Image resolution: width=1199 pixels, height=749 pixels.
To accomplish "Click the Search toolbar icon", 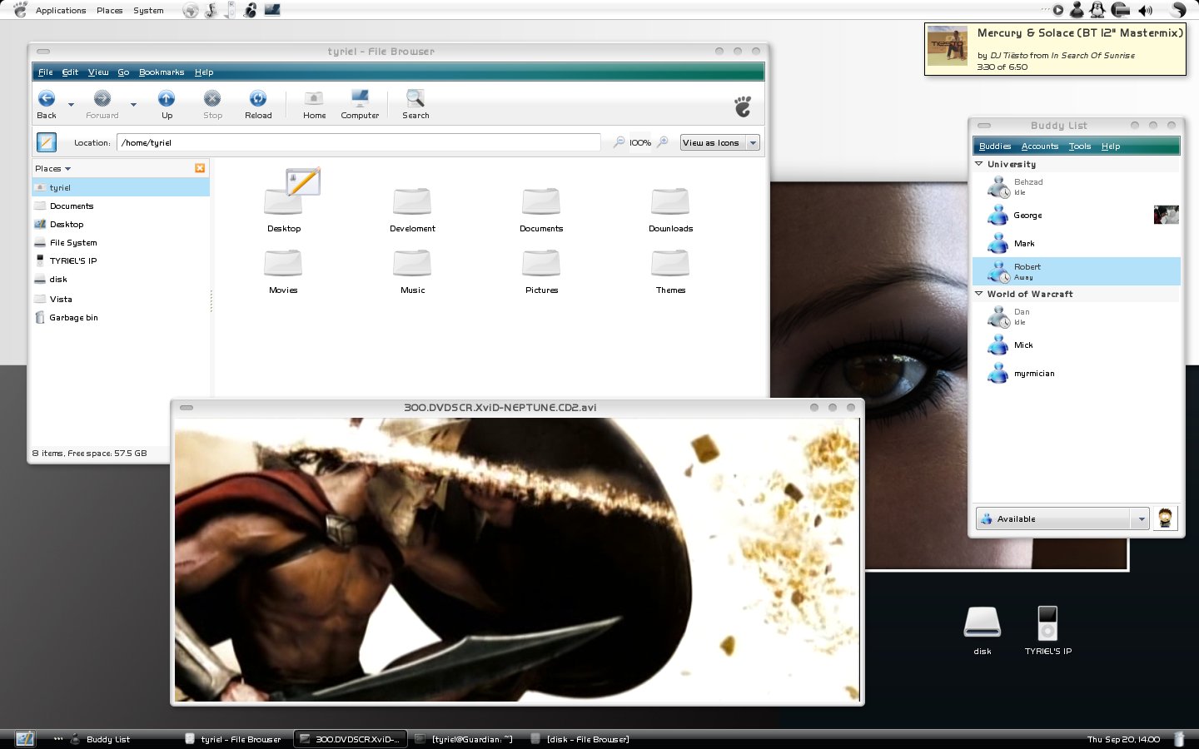I will (415, 99).
